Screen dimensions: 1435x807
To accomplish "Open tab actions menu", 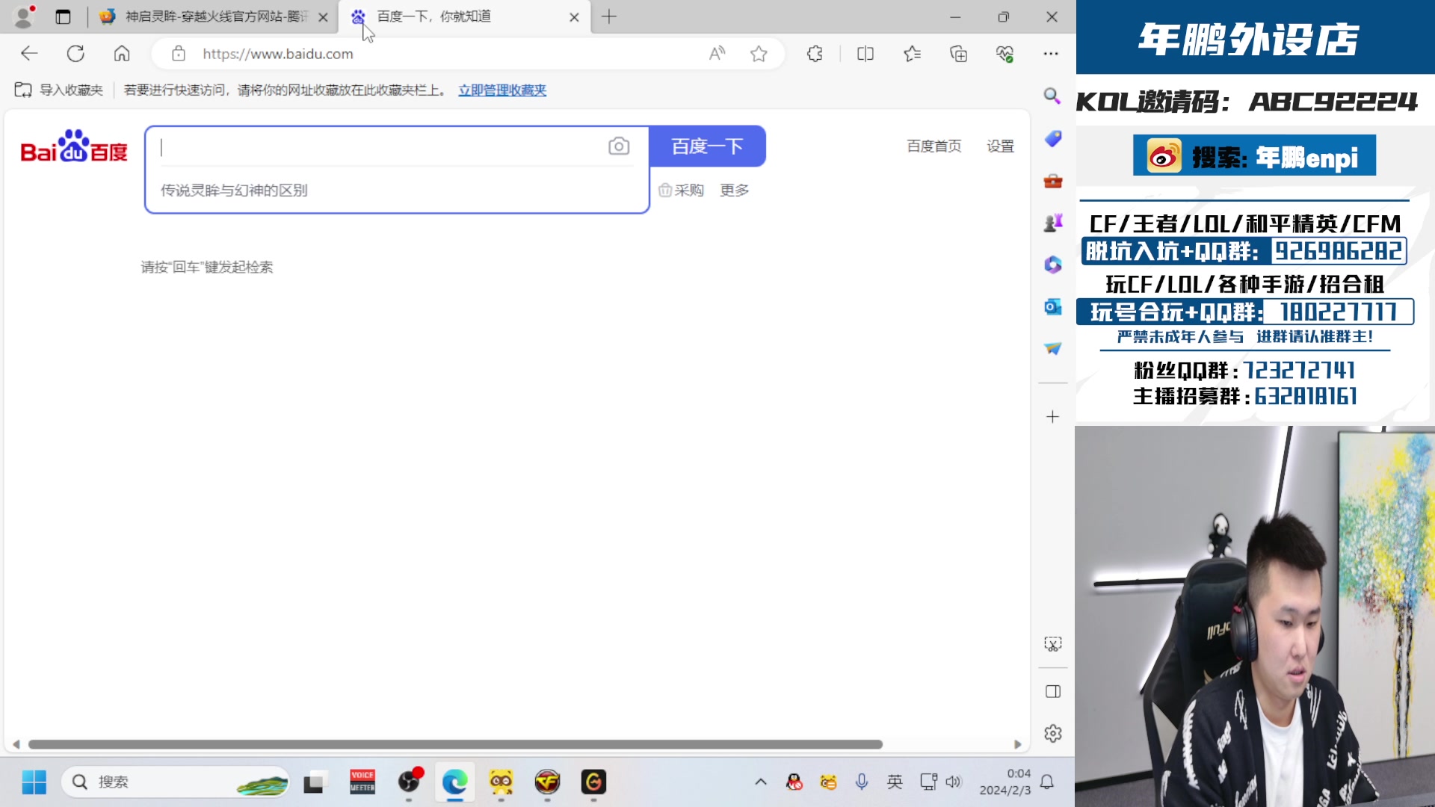I will (x=63, y=16).
